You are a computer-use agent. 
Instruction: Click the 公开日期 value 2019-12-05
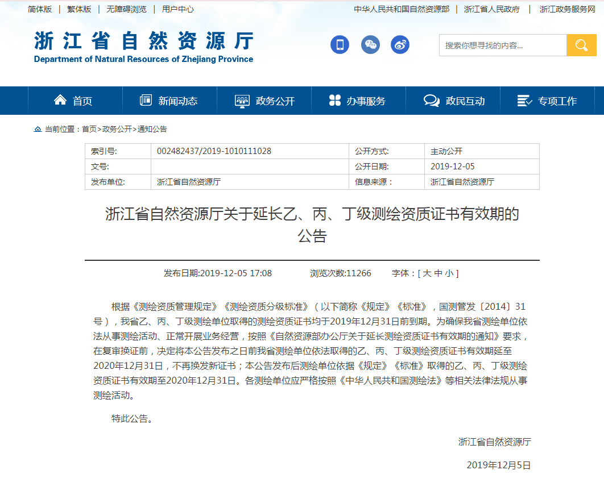[x=452, y=167]
